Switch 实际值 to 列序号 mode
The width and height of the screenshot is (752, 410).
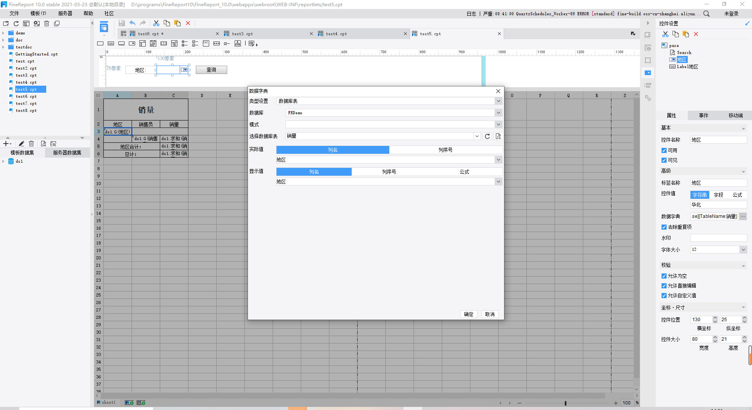pyautogui.click(x=445, y=150)
